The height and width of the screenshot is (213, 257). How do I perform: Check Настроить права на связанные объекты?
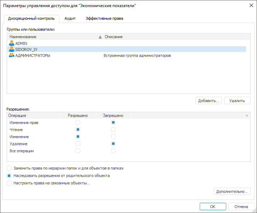(x=9, y=183)
